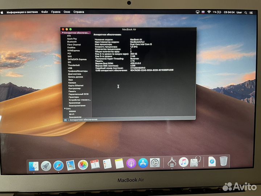Open the Файл menu
Viewport: 261px width, 196px height.
pyautogui.click(x=45, y=12)
